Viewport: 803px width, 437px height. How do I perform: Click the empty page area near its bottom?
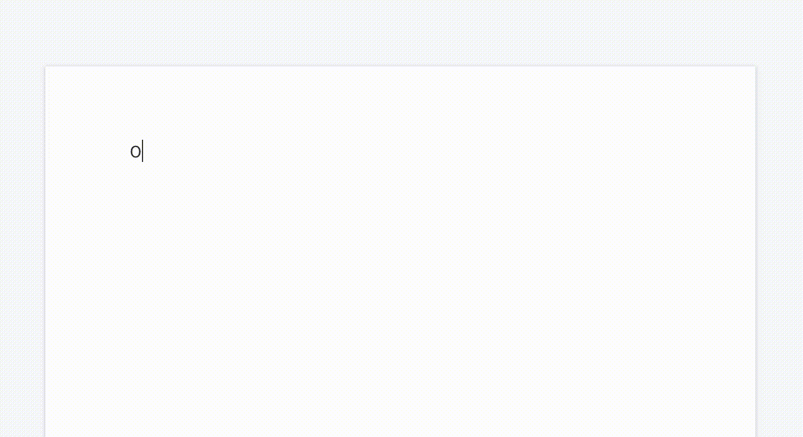pyautogui.click(x=400, y=410)
